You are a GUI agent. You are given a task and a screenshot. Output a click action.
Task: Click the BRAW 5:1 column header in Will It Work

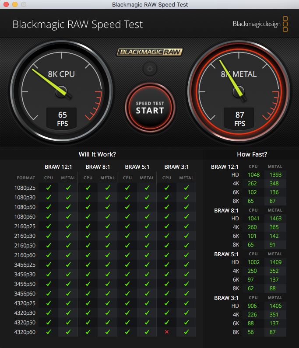[137, 167]
